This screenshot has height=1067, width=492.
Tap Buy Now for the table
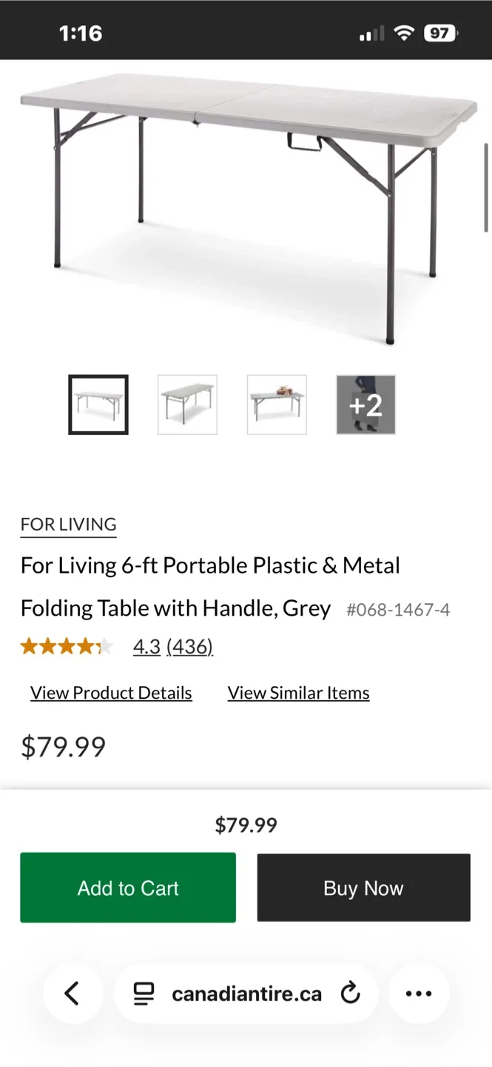[363, 887]
